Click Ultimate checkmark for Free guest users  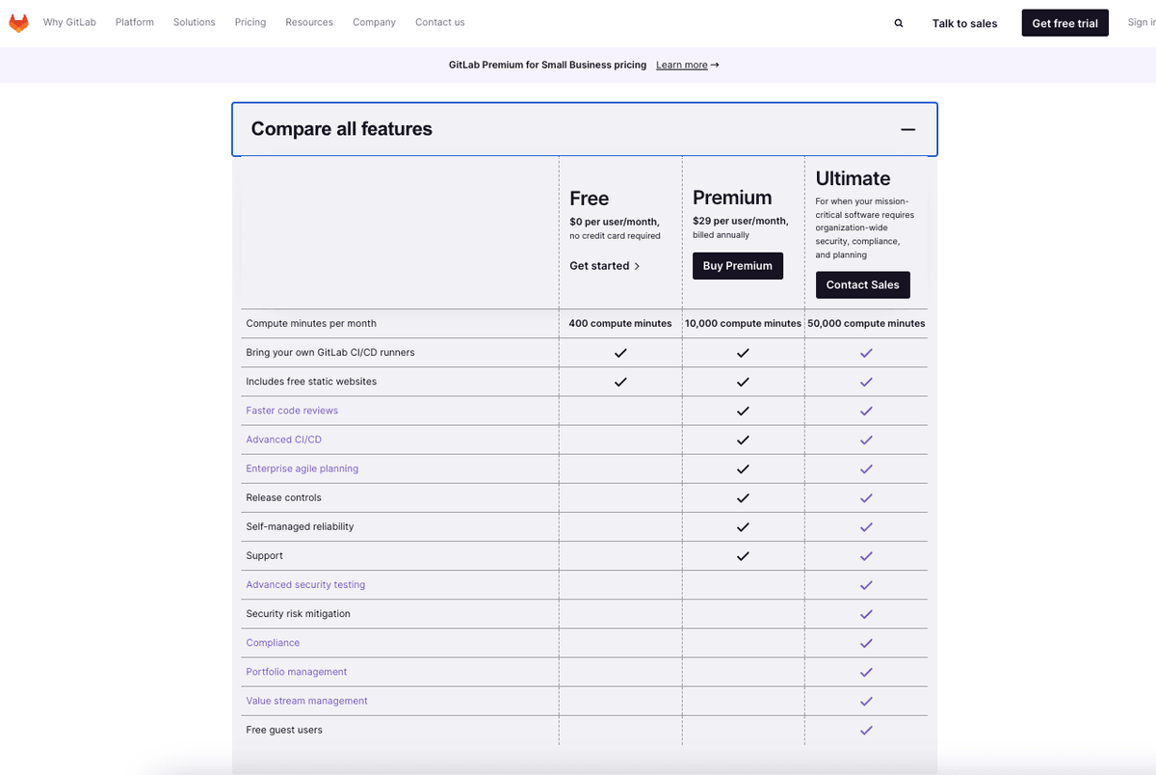click(x=866, y=730)
